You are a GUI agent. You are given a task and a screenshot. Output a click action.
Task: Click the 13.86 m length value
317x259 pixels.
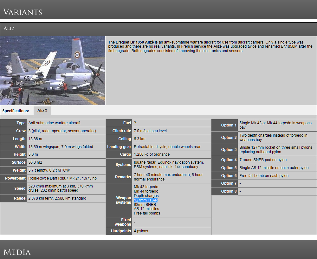[x=36, y=139]
